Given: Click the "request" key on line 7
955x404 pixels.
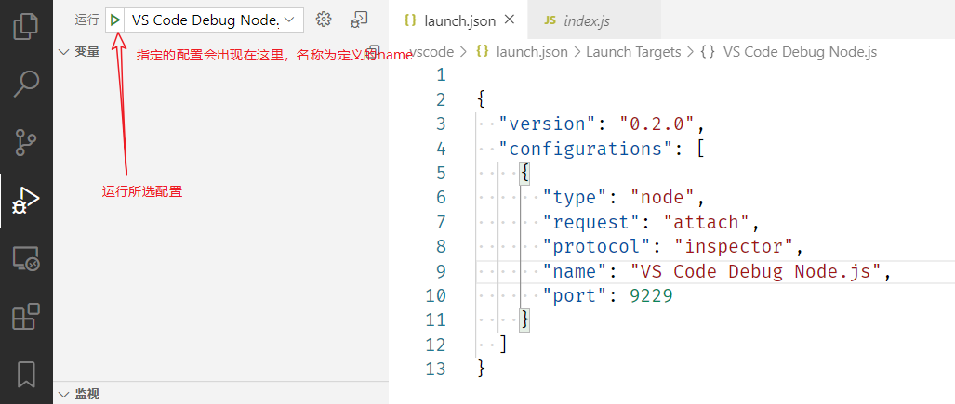Looking at the screenshot, I should coord(590,222).
